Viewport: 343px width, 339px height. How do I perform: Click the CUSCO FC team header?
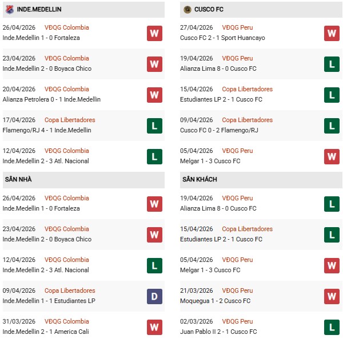(211, 10)
